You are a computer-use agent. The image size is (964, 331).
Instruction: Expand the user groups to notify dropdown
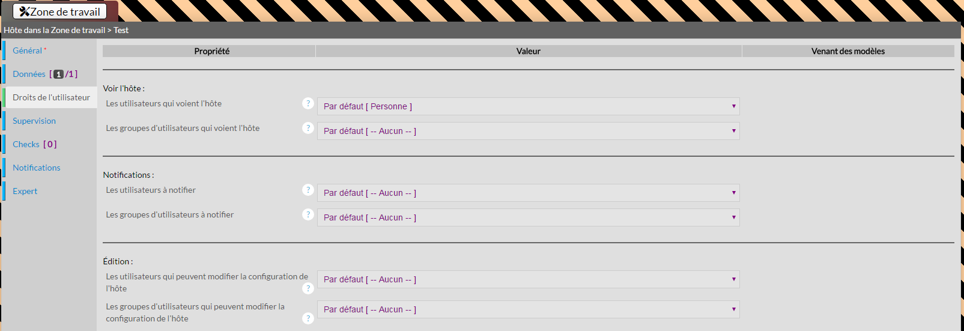tap(528, 217)
